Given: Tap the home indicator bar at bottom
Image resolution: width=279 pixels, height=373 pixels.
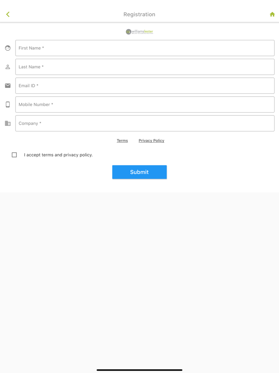Looking at the screenshot, I should (139, 370).
